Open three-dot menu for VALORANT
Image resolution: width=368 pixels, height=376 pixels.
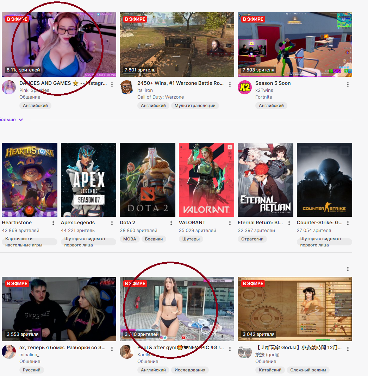click(230, 223)
